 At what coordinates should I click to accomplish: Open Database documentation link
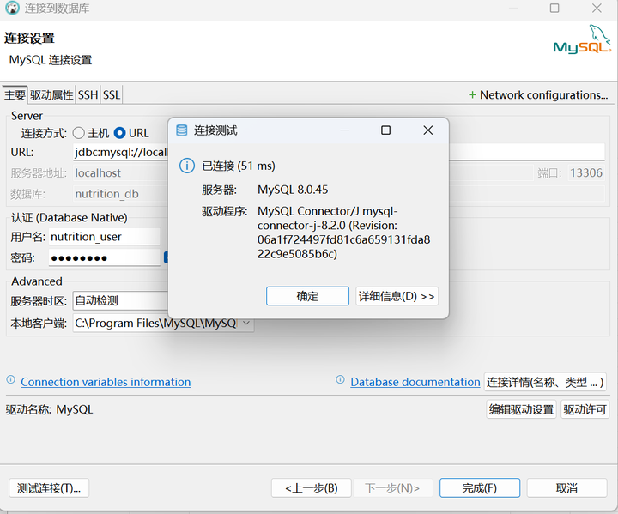point(415,382)
